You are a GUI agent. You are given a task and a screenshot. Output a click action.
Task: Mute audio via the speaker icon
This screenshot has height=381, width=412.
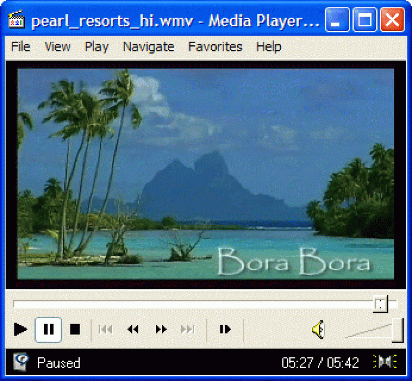[x=319, y=330]
